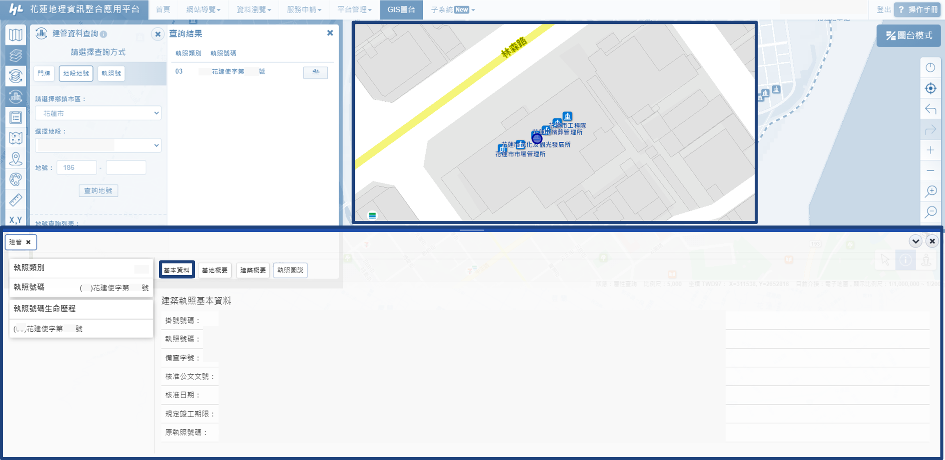The height and width of the screenshot is (460, 945).
Task: Click the 地號 input field with 186
Action: (x=77, y=168)
